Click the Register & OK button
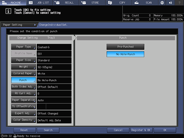 coord(141,130)
